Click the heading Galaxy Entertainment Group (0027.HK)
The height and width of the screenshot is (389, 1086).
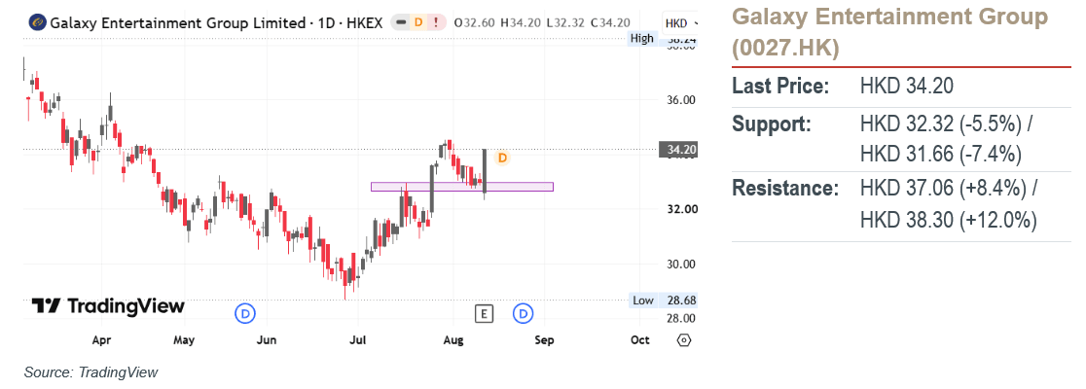pos(890,32)
